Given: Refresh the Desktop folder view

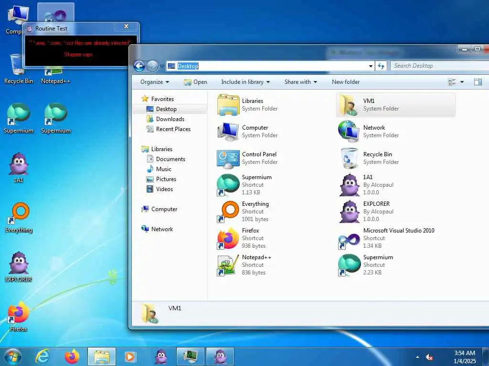Looking at the screenshot, I should [381, 66].
